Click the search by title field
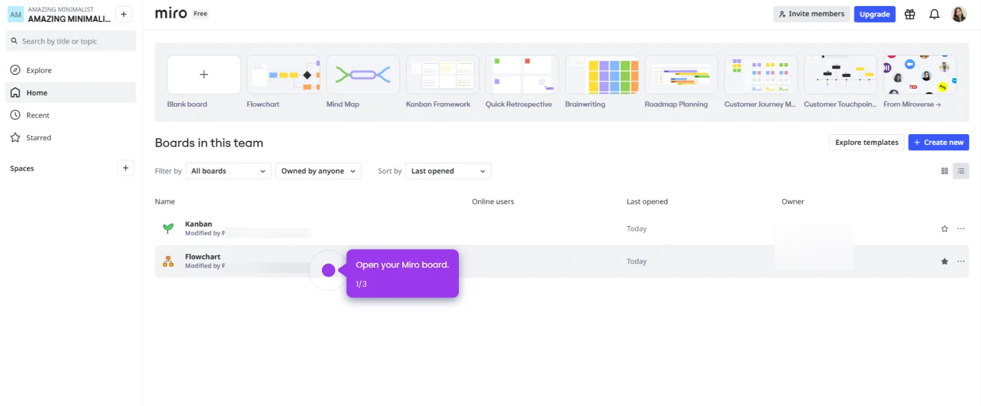The height and width of the screenshot is (406, 981). (x=71, y=41)
